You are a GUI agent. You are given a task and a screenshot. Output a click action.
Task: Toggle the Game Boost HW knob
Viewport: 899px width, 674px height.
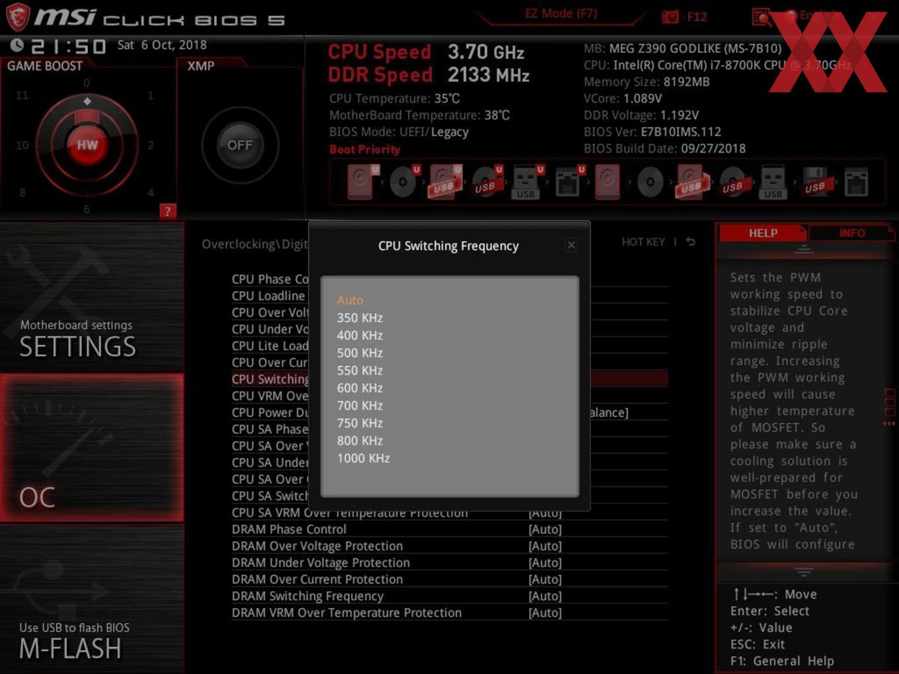87,145
